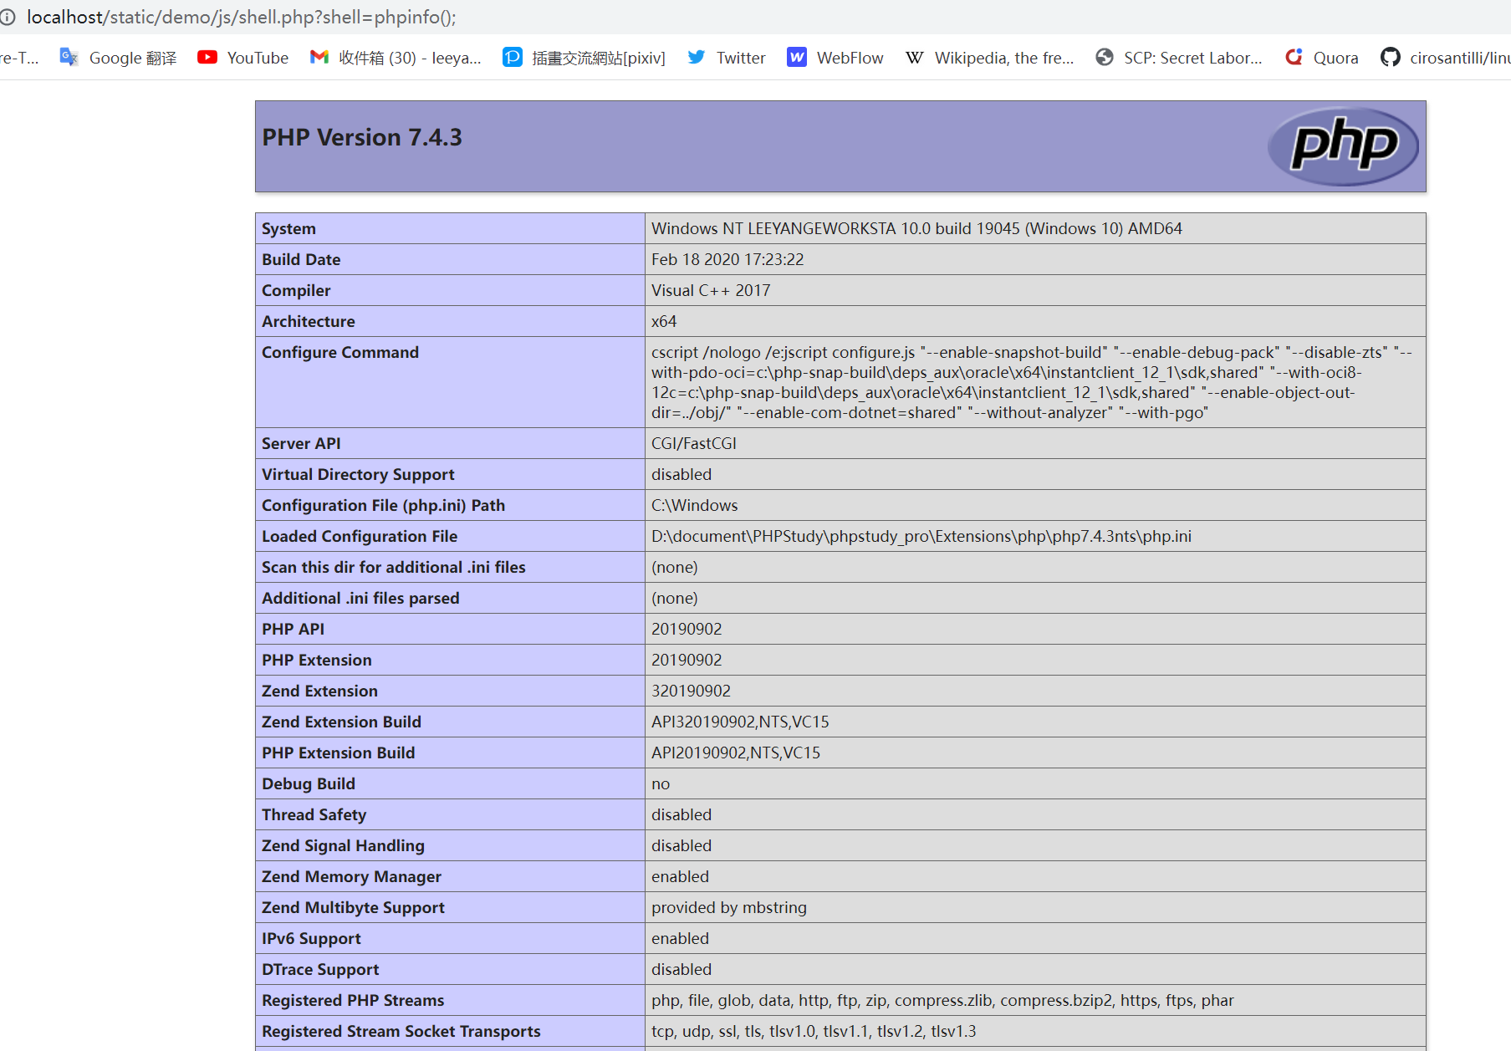The image size is (1511, 1051).
Task: Click the Wikipedia bookmark icon
Action: pos(914,57)
